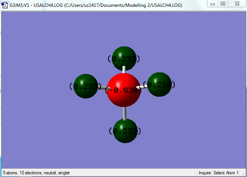This screenshot has width=247, height=177.
Task: Click '5 atoms, 10 electrons, neutral, singlet' status text
Action: (36, 173)
